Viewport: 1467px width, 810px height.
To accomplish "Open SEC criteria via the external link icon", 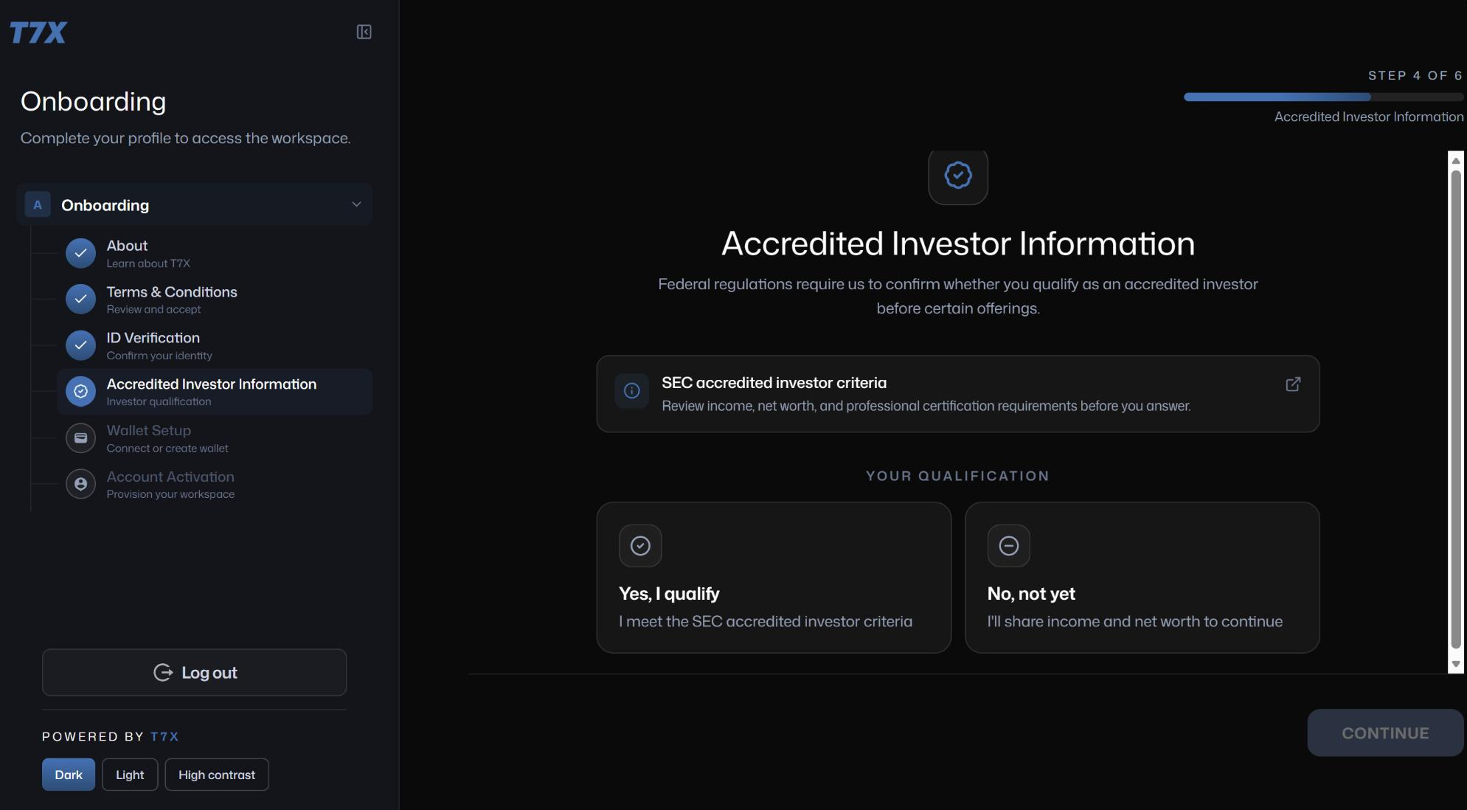I will point(1293,384).
